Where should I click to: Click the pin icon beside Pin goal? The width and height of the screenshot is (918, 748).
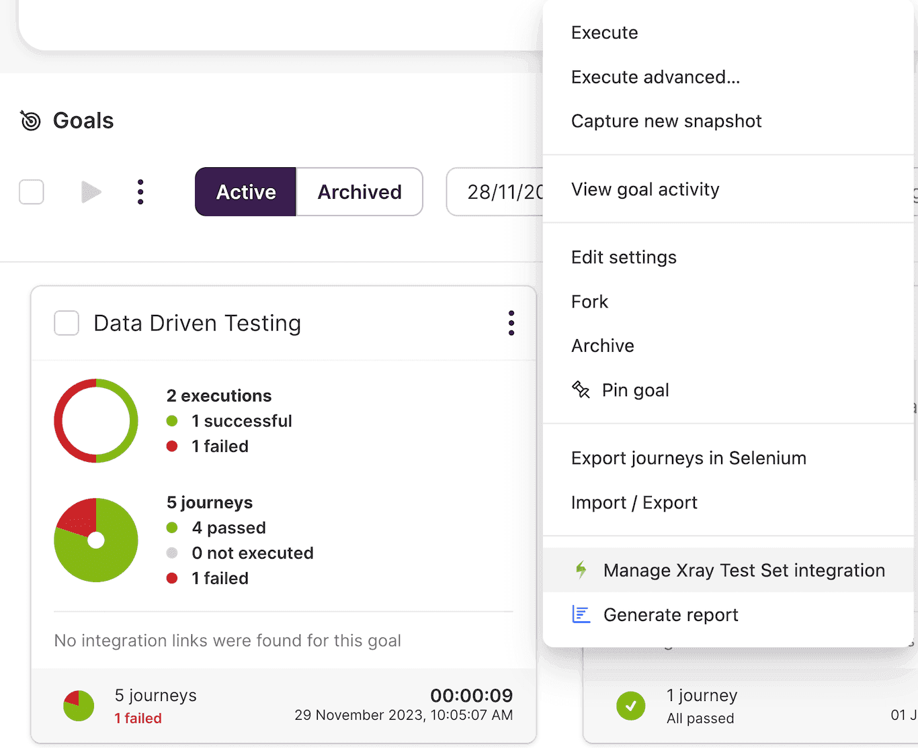(581, 390)
